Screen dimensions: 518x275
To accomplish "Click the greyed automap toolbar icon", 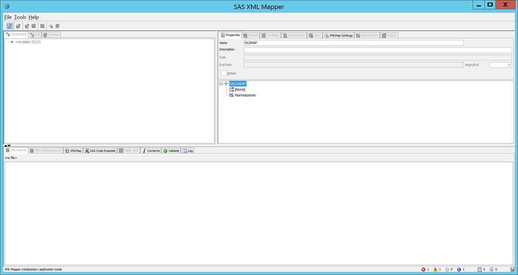I will click(x=51, y=26).
